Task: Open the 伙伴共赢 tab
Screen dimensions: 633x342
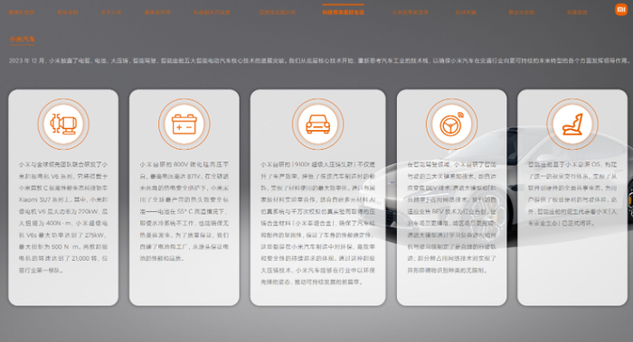Action: click(x=466, y=13)
